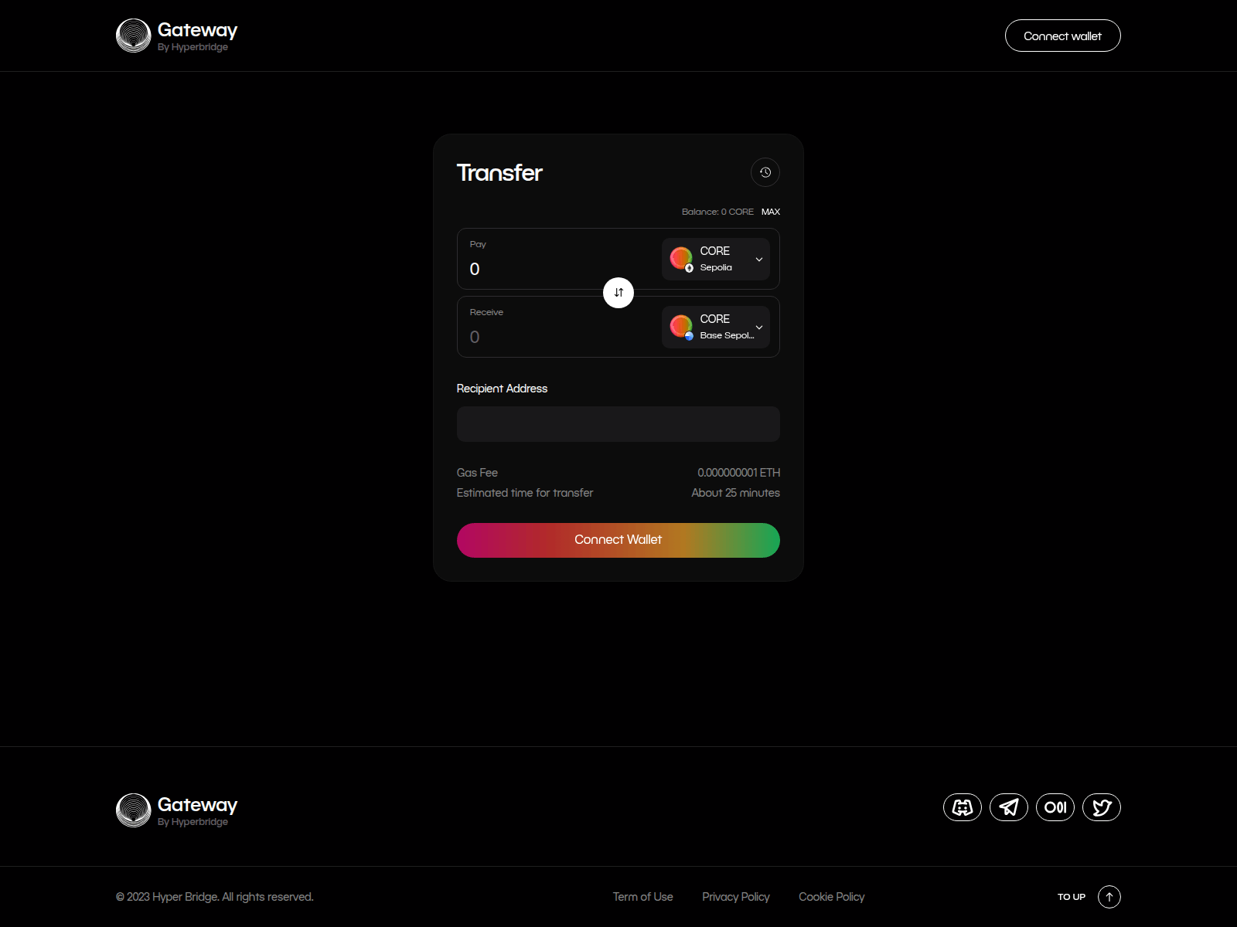Image resolution: width=1237 pixels, height=927 pixels.
Task: Click the 'About 25 minutes' estimate
Action: click(735, 493)
